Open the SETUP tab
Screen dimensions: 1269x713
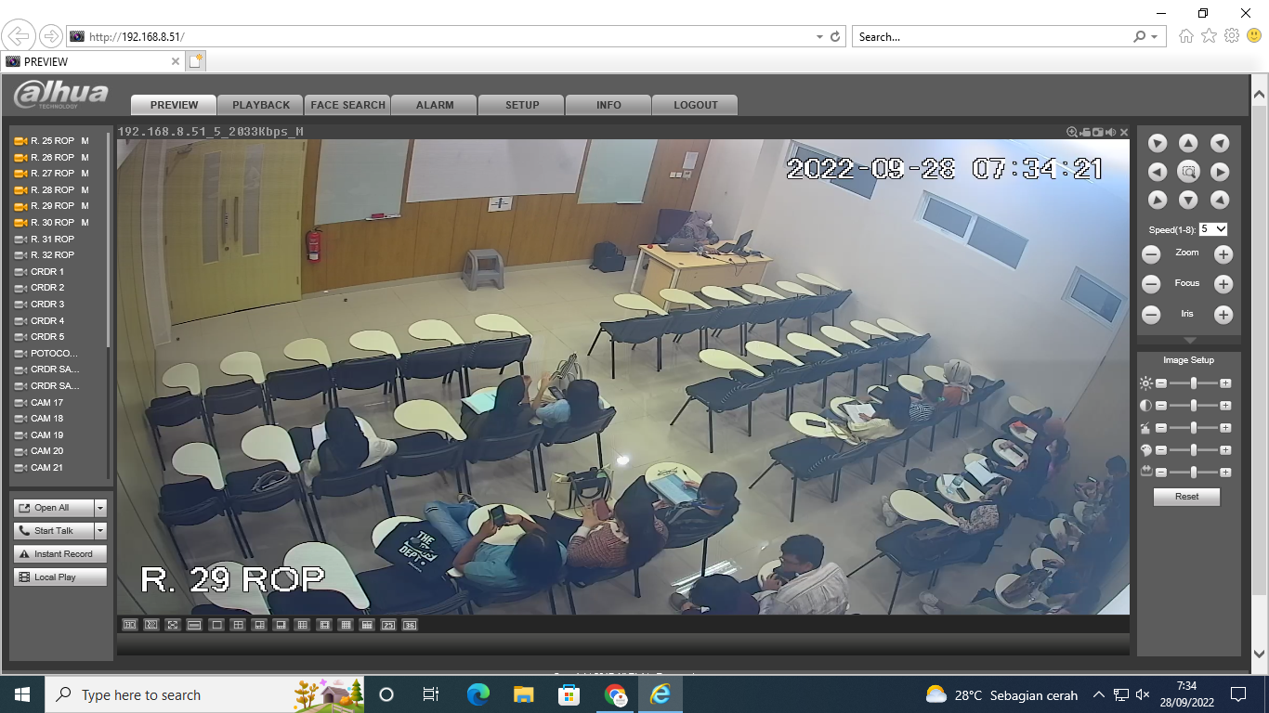522,105
